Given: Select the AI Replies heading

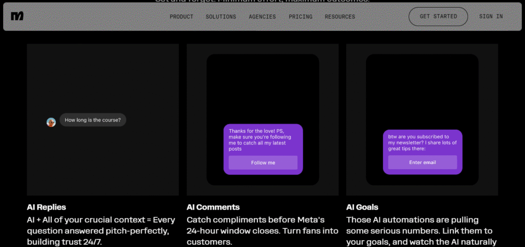Looking at the screenshot, I should 47,208.
